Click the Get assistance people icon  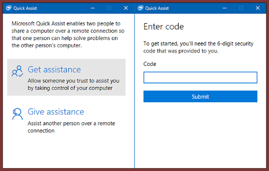(x=17, y=72)
